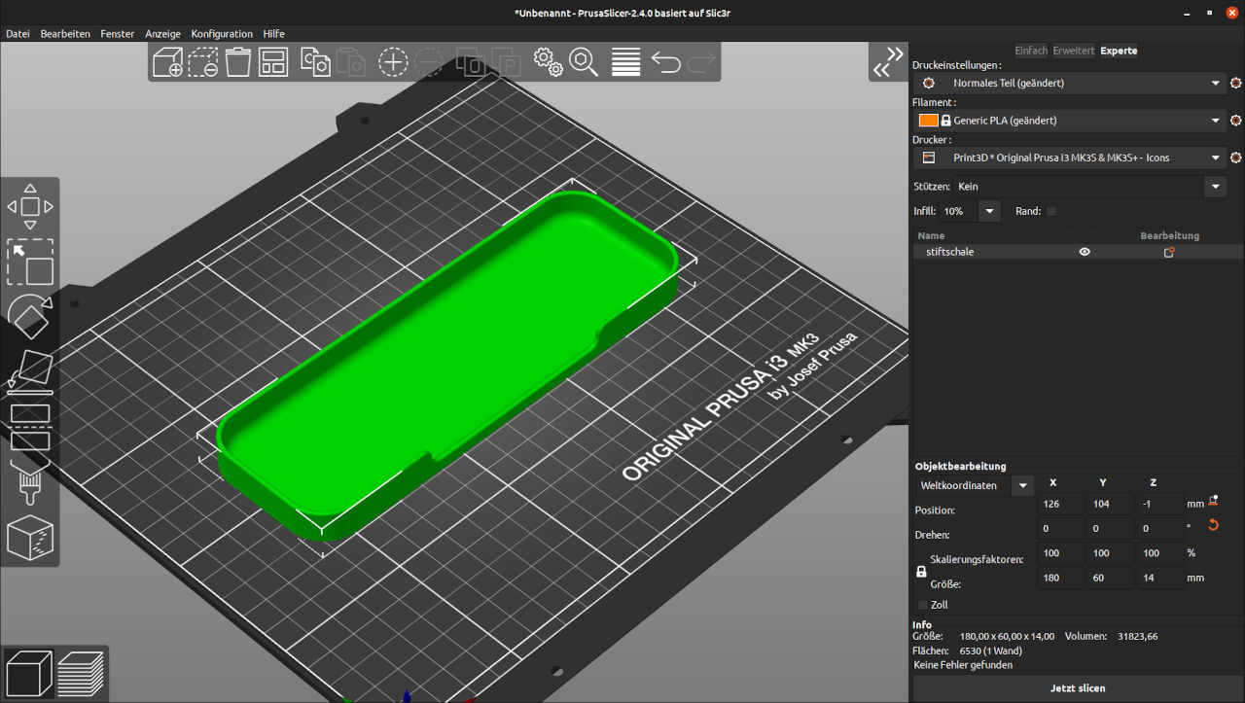Open the Datei menu
Screen dimensions: 1245x703
(x=18, y=33)
